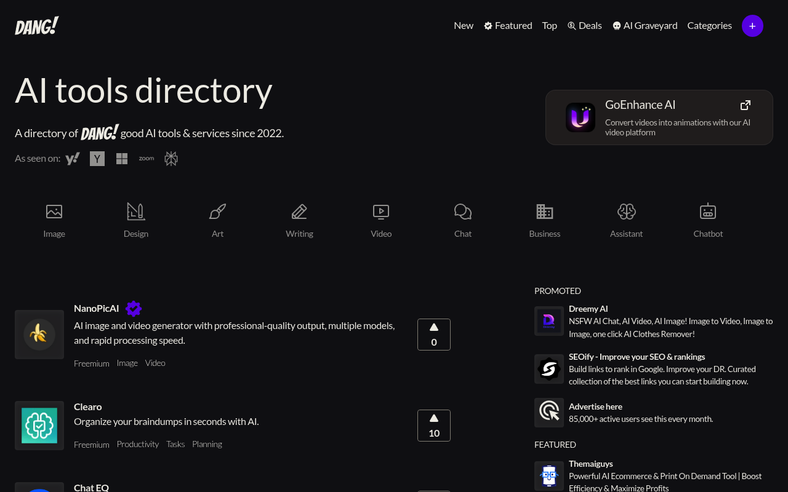Click the Dreemy AI logo

point(549,321)
